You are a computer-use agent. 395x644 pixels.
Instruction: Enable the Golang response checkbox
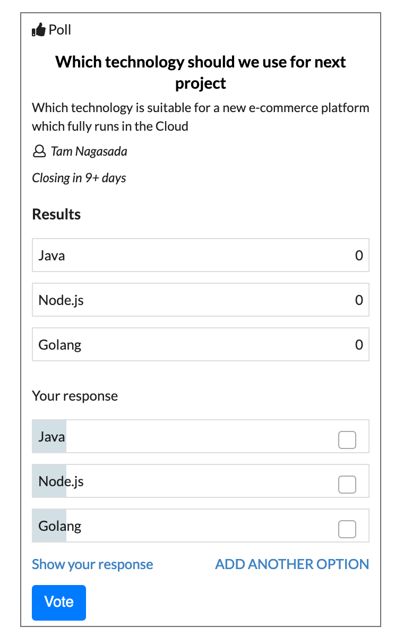coord(347,529)
